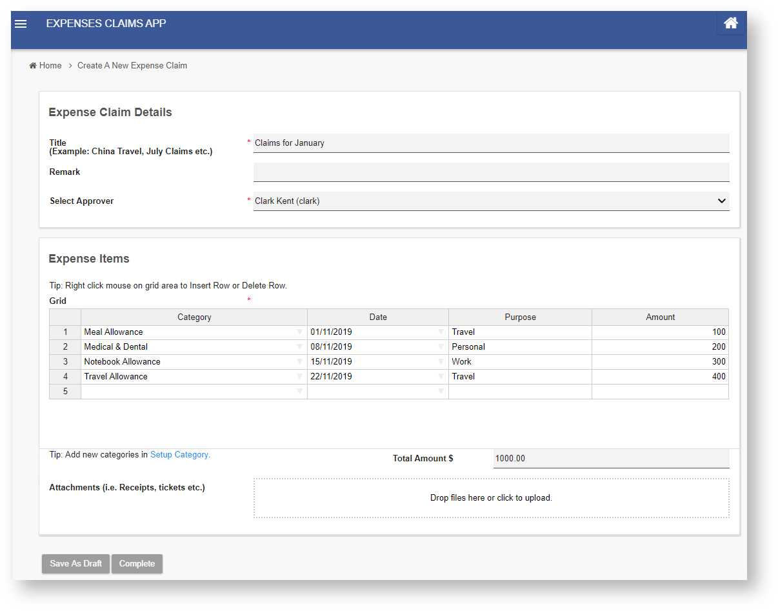
Task: Select the Amount cell showing 300
Action: [659, 362]
